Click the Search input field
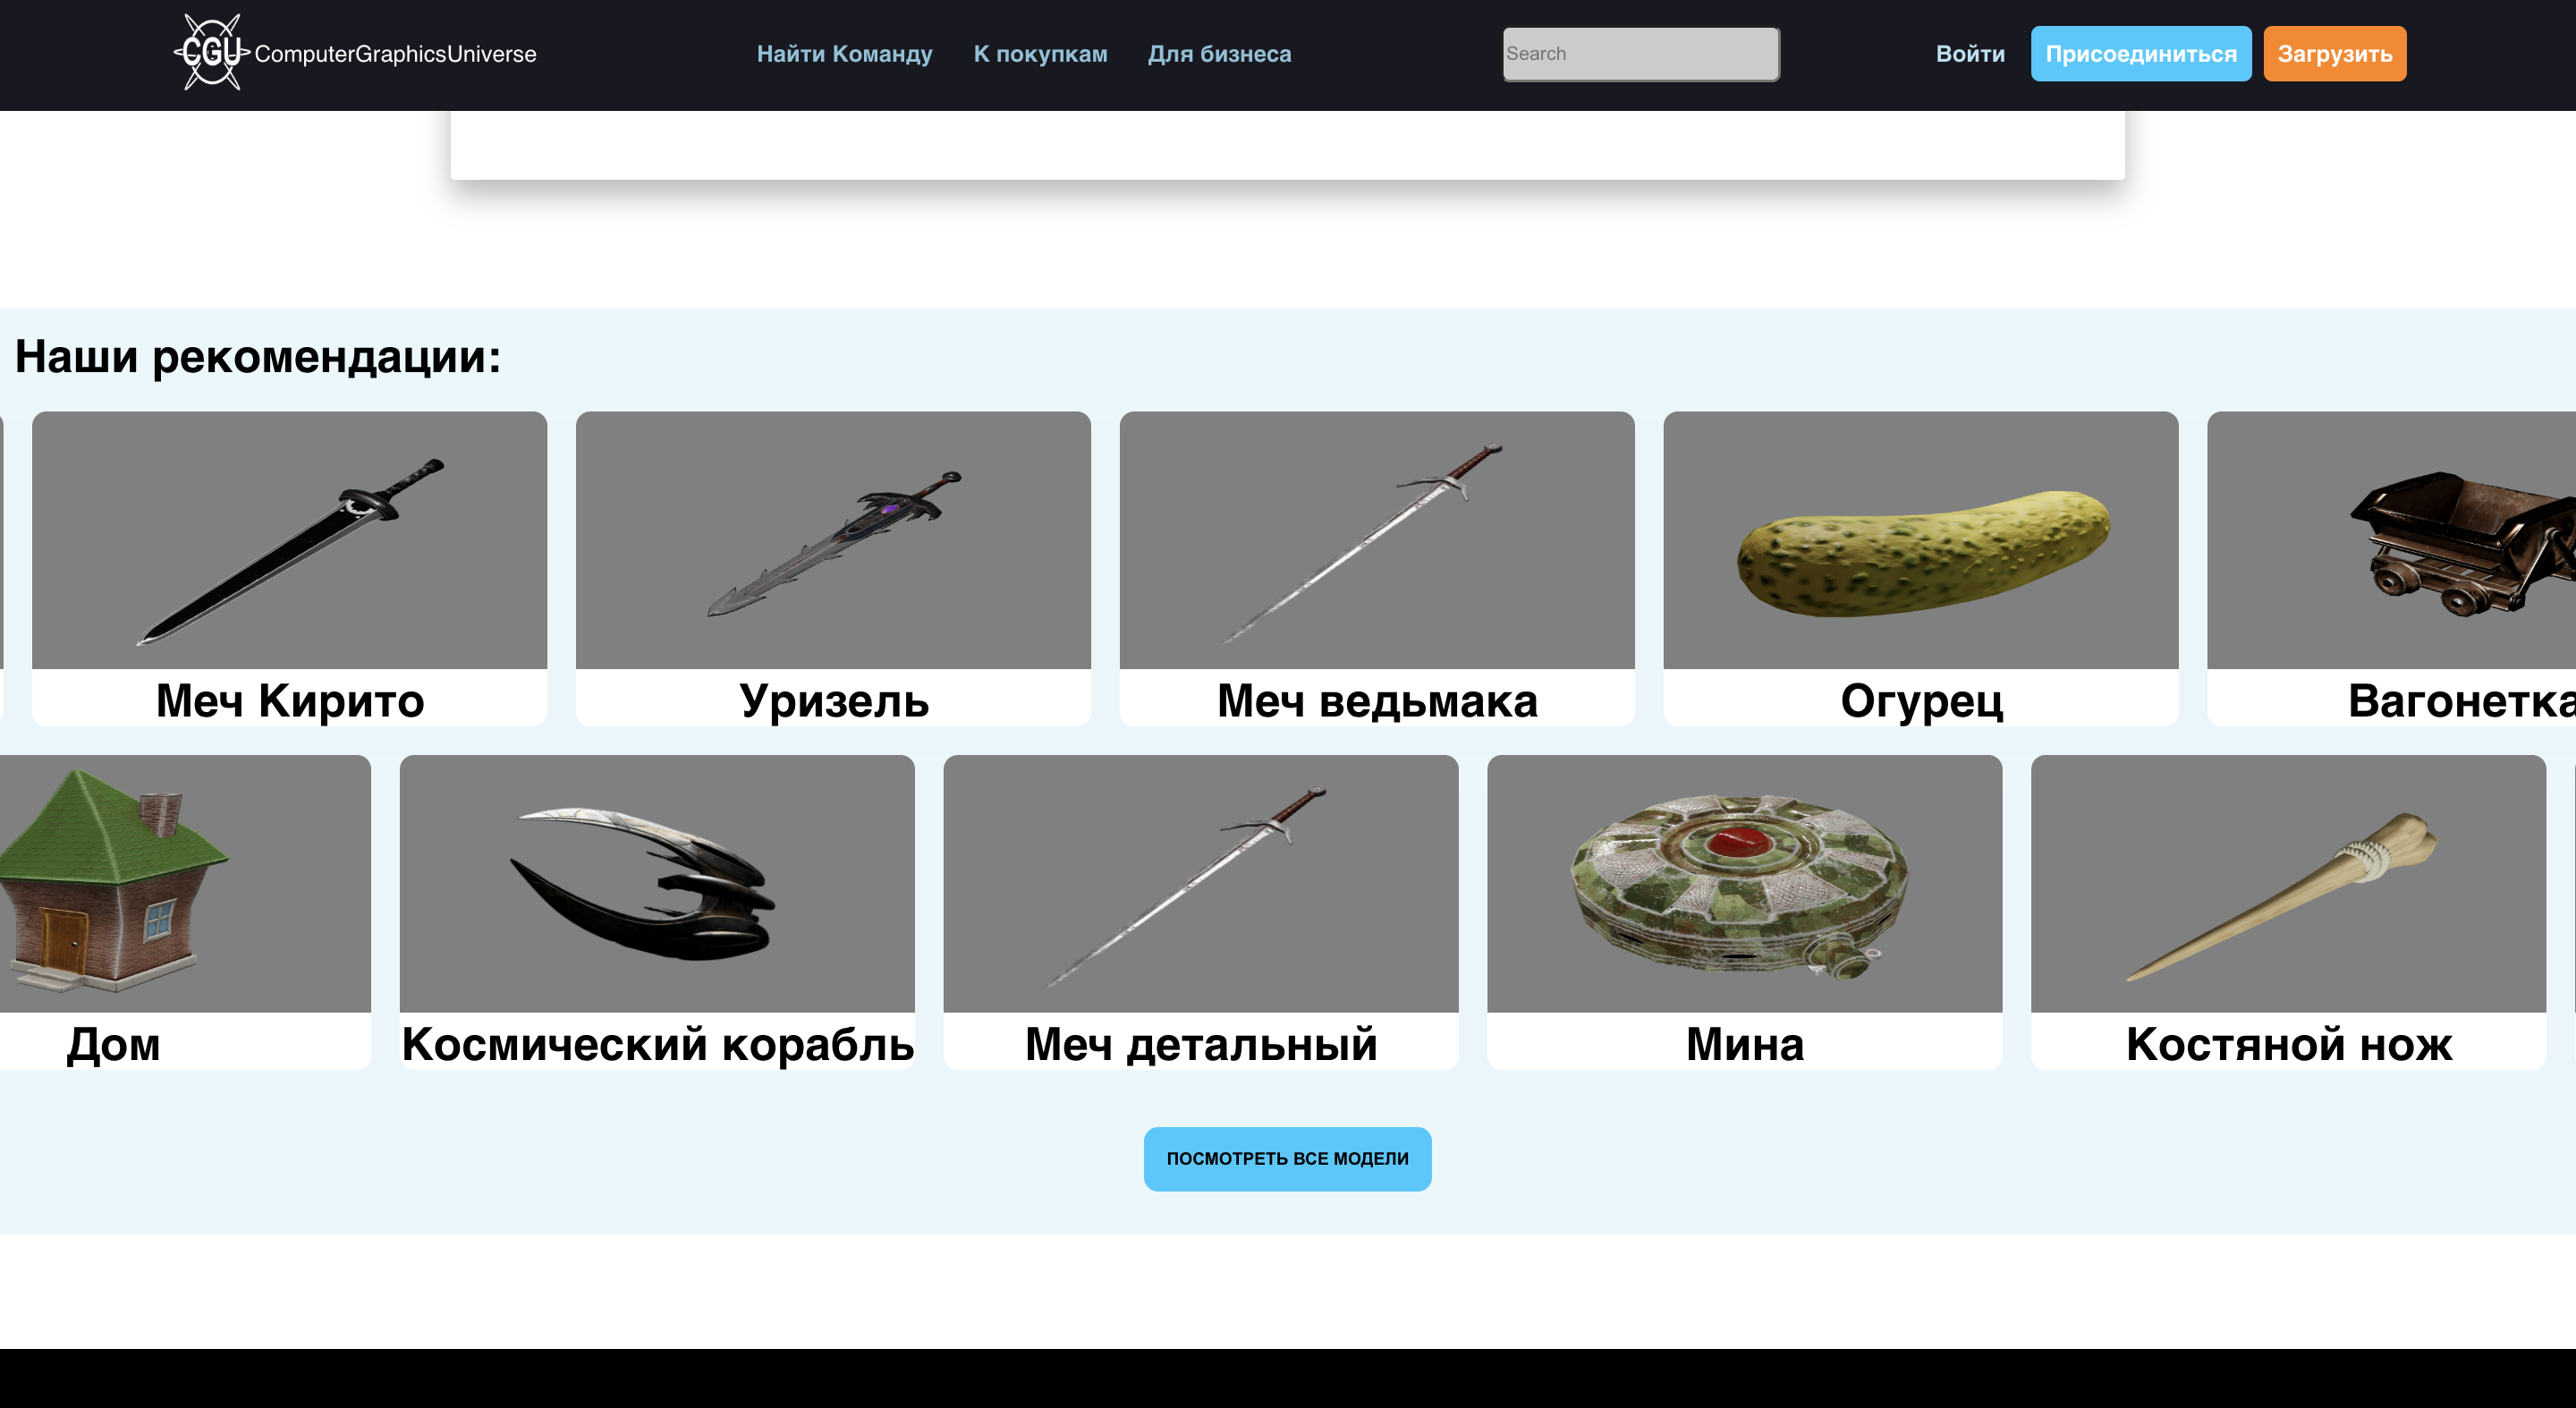The image size is (2576, 1408). (x=1640, y=54)
